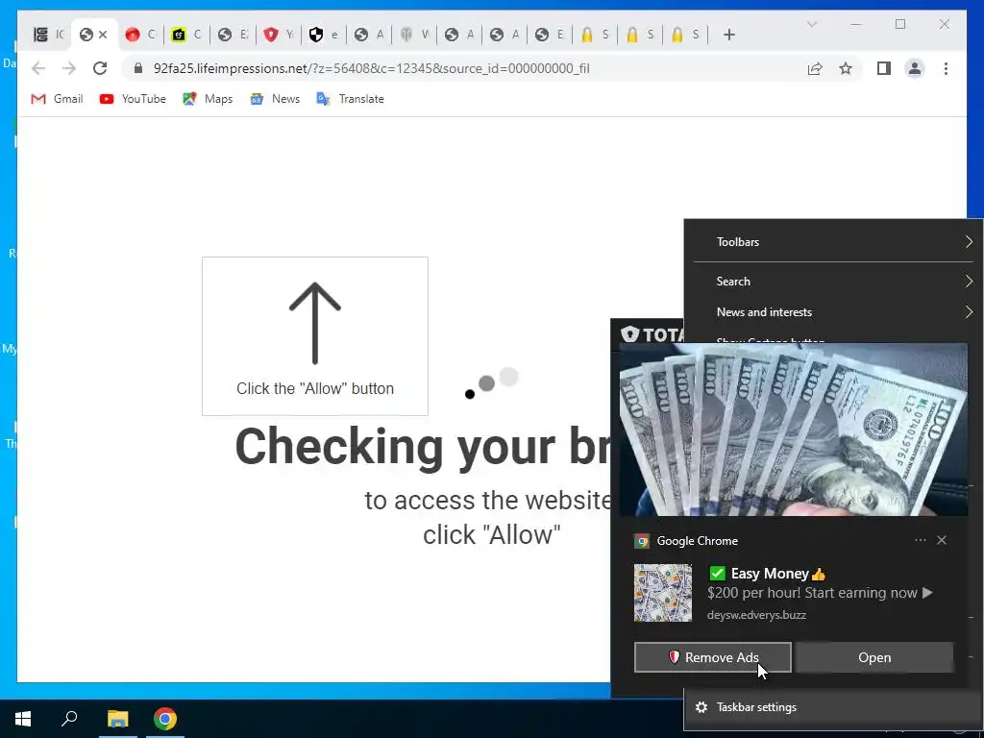The height and width of the screenshot is (738, 984).
Task: Open the Chrome three-dot menu
Action: coord(946,68)
